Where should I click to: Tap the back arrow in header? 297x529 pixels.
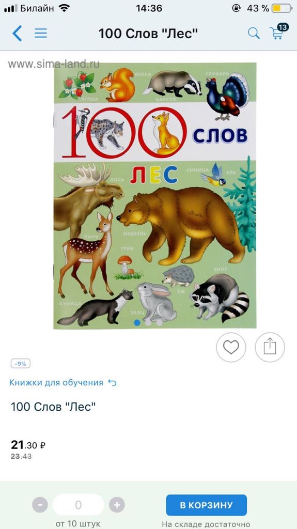coord(17,34)
